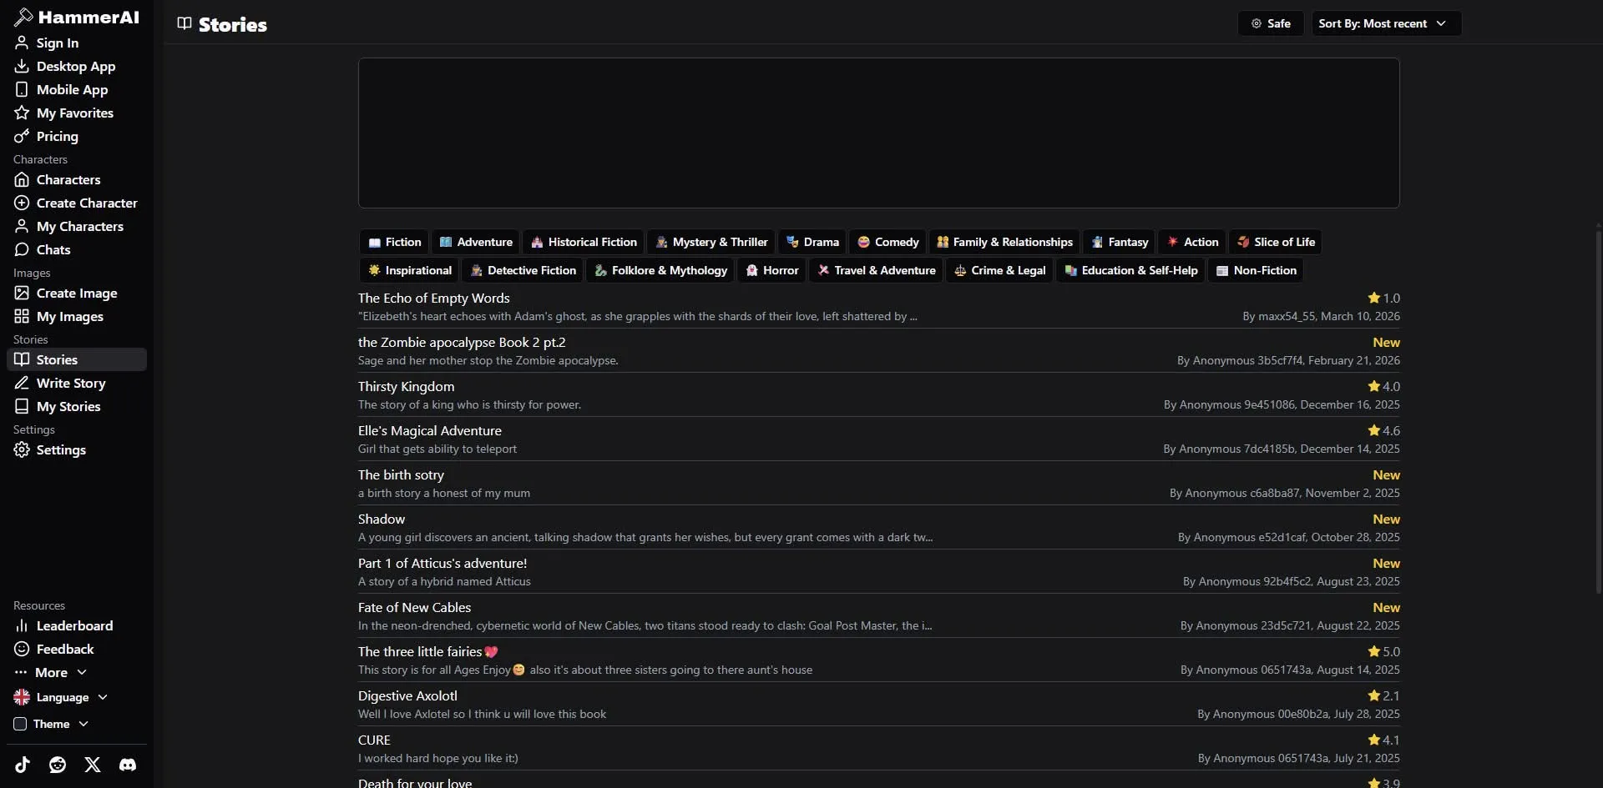Filter by Inspirational tag

pyautogui.click(x=409, y=270)
